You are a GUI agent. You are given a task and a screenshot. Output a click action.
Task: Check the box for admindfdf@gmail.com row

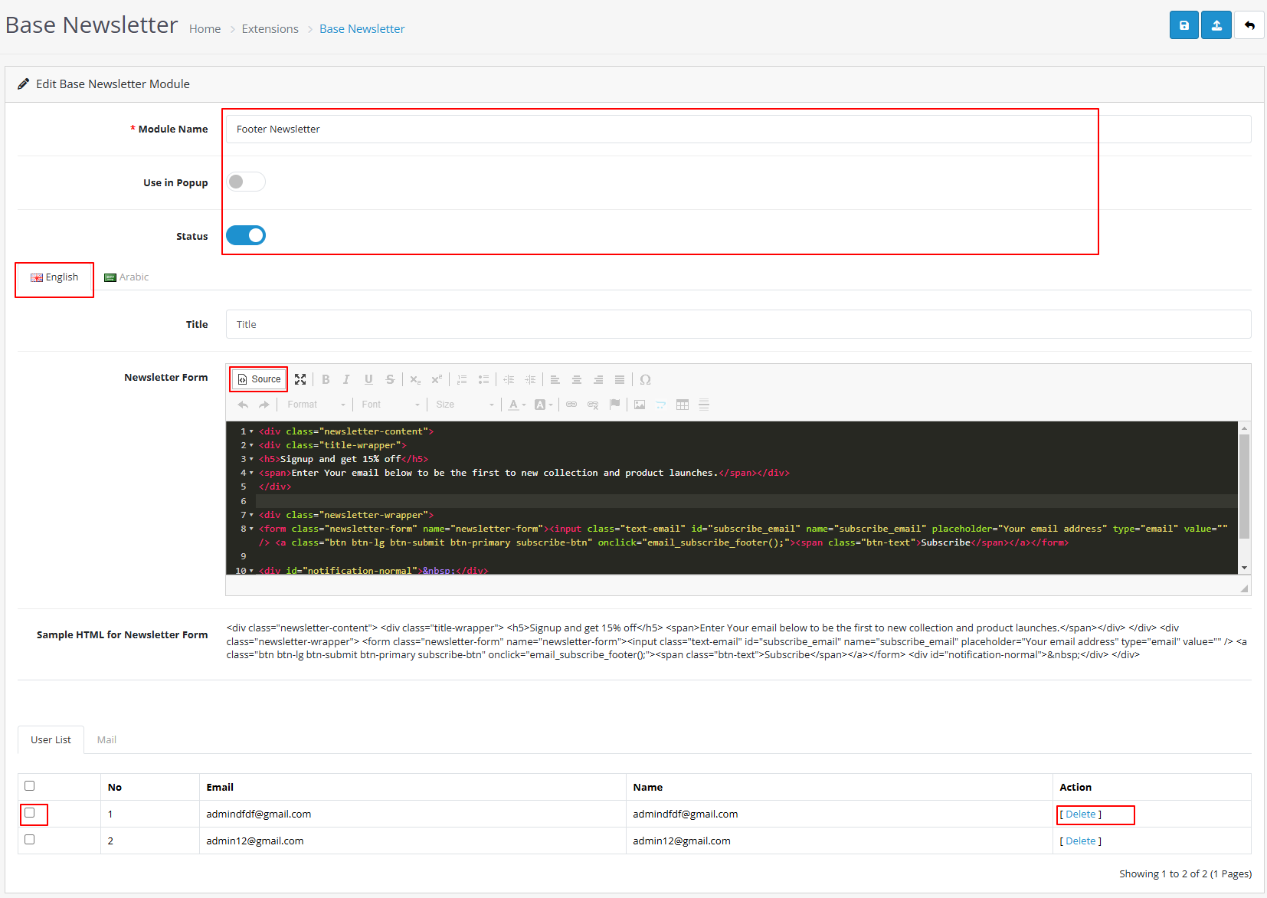(x=30, y=813)
